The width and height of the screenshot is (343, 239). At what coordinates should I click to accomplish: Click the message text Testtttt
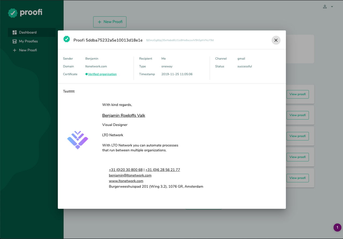pyautogui.click(x=69, y=91)
